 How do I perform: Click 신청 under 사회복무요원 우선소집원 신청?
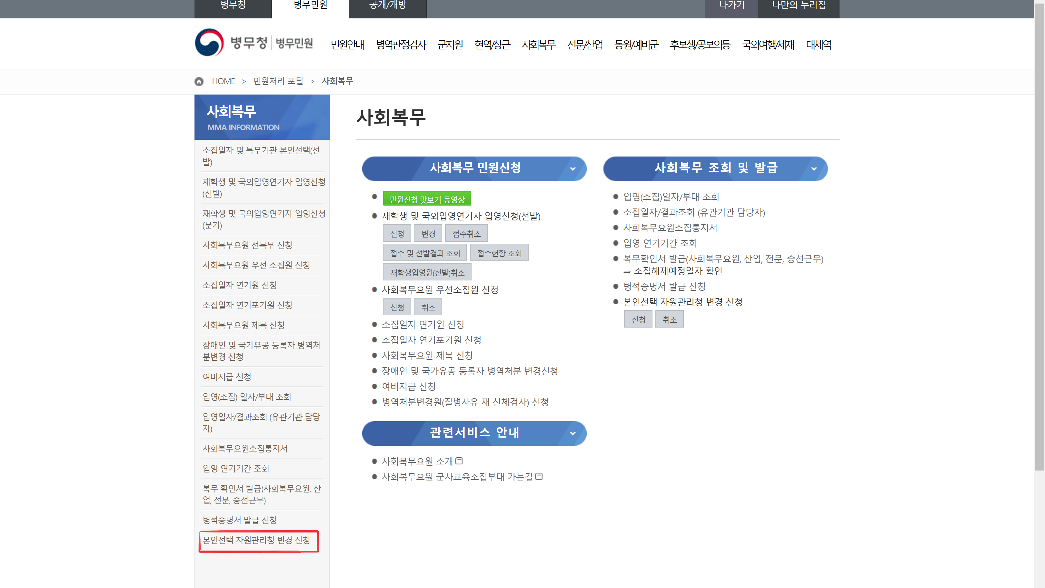point(397,307)
